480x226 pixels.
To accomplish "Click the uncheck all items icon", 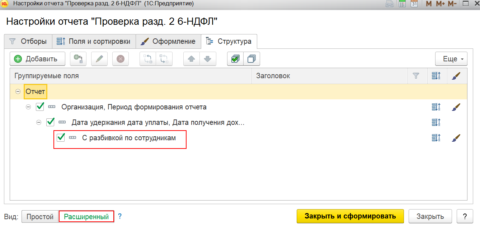I will point(251,59).
